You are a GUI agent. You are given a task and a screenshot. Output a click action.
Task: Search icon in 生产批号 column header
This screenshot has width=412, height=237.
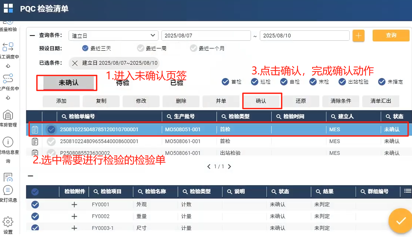point(169,117)
